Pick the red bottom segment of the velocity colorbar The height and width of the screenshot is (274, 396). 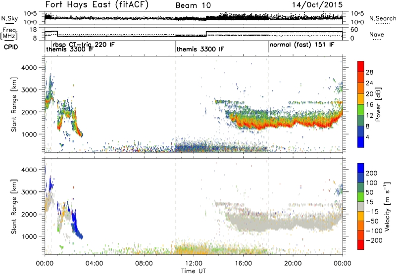(x=361, y=245)
